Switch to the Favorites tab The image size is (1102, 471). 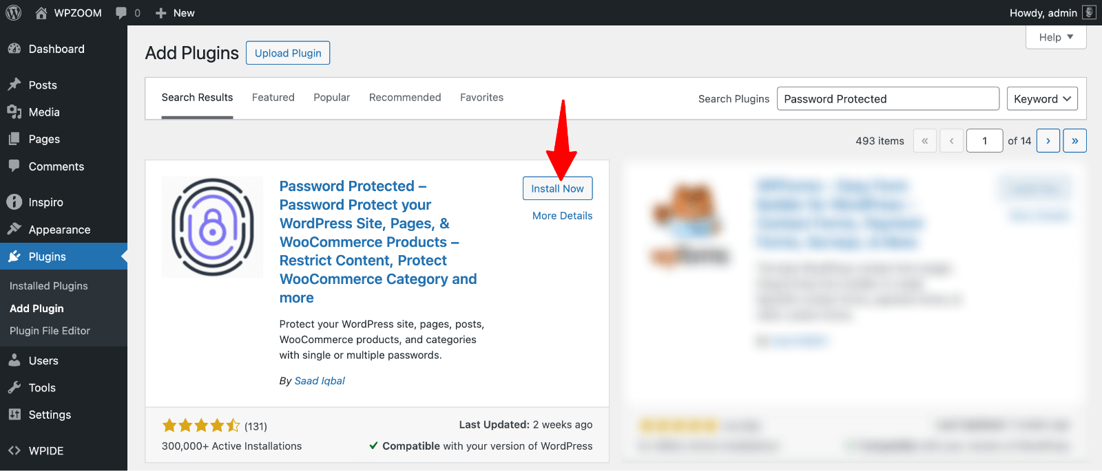(482, 98)
